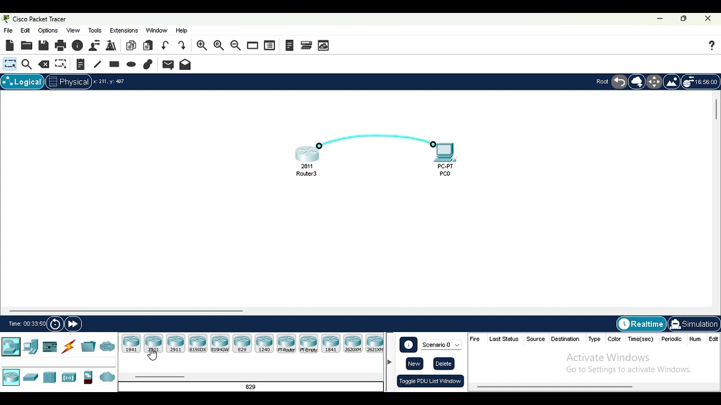Zoom out of the workspace
This screenshot has width=721, height=405.
click(235, 46)
